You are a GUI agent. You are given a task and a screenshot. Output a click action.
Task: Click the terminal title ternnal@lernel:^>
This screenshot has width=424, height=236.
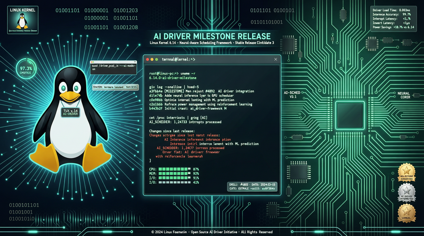(x=179, y=60)
